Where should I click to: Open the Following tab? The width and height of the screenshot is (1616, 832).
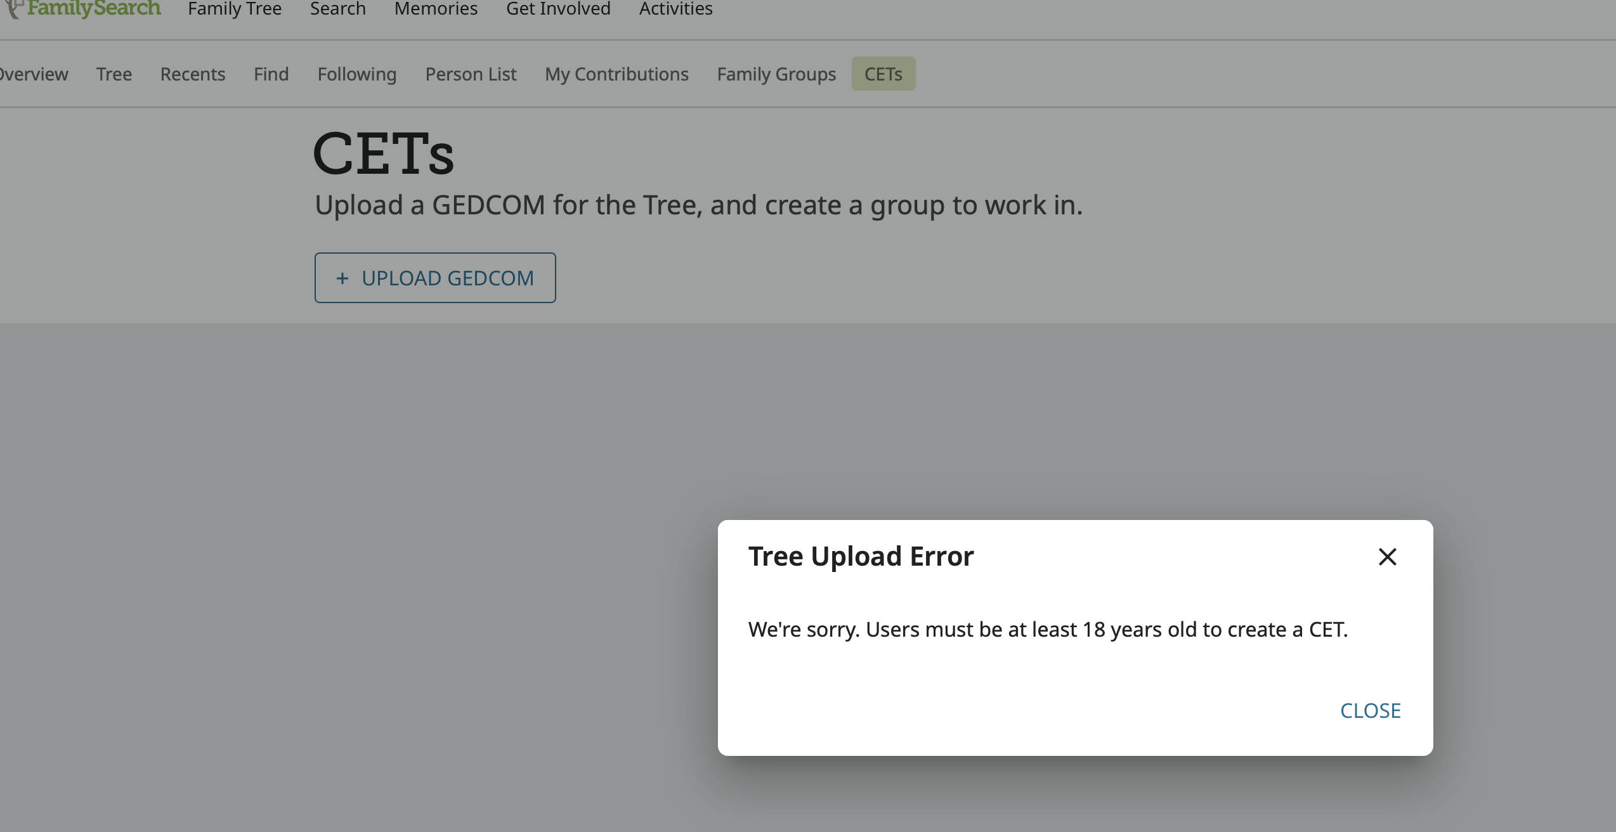[x=357, y=74]
